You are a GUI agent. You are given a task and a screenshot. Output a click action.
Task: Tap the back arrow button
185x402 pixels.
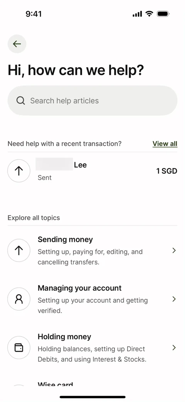pyautogui.click(x=17, y=44)
